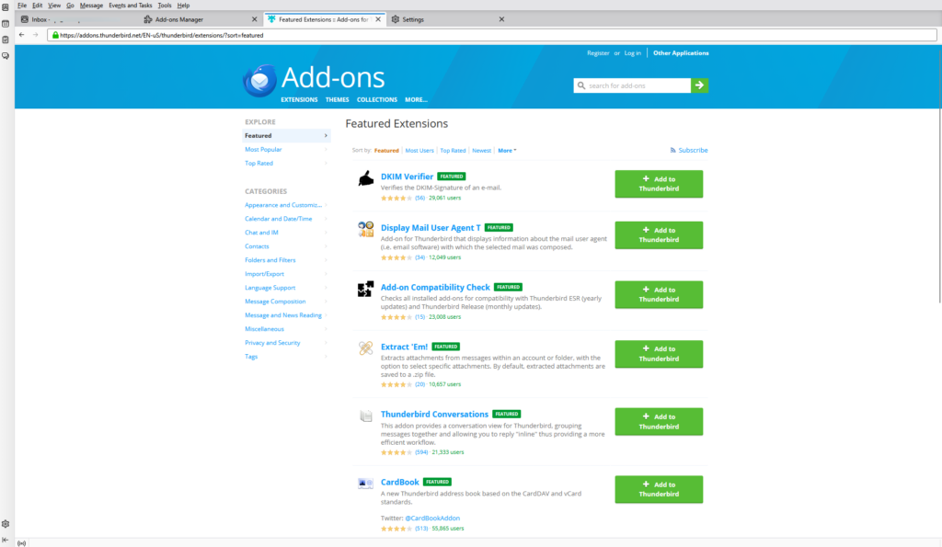Click the secure padlock icon in address bar
This screenshot has height=547, width=942.
pyautogui.click(x=55, y=35)
